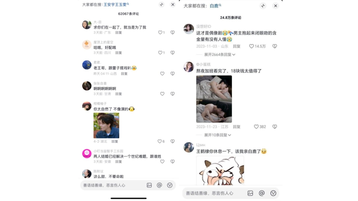
Task: Tap the image icon in left comment box
Action: [x=149, y=185]
